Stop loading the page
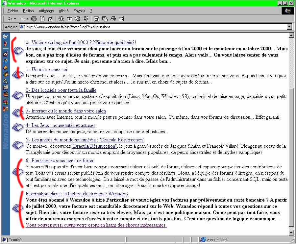 (x=34, y=19)
